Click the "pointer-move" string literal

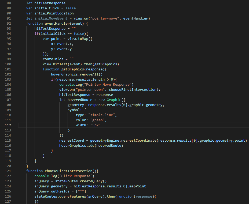[105, 18]
